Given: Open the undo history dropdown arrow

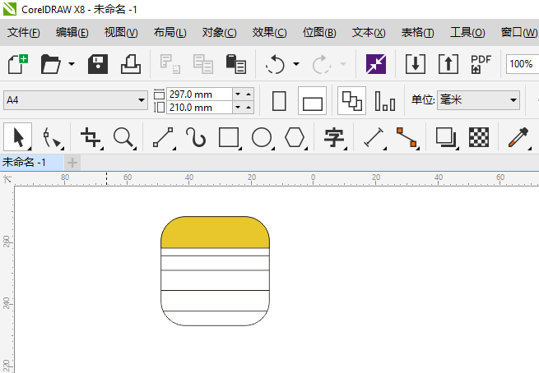Looking at the screenshot, I should 296,64.
